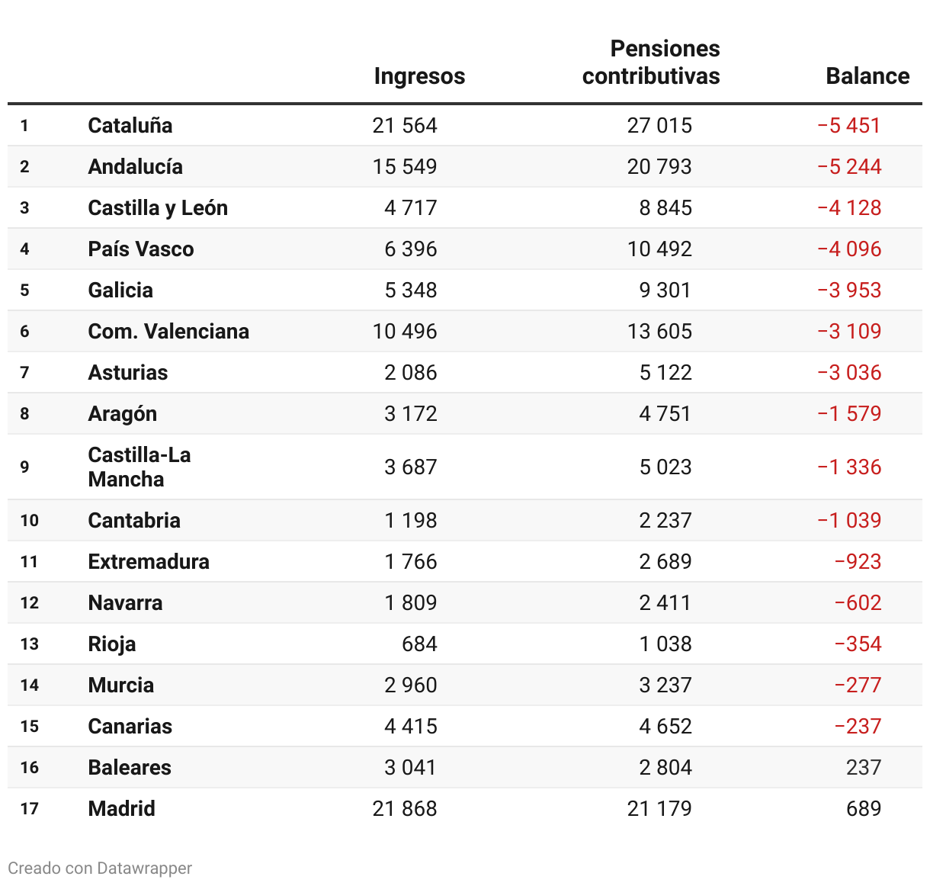Select the Cataluña row label
The image size is (930, 886).
130,125
